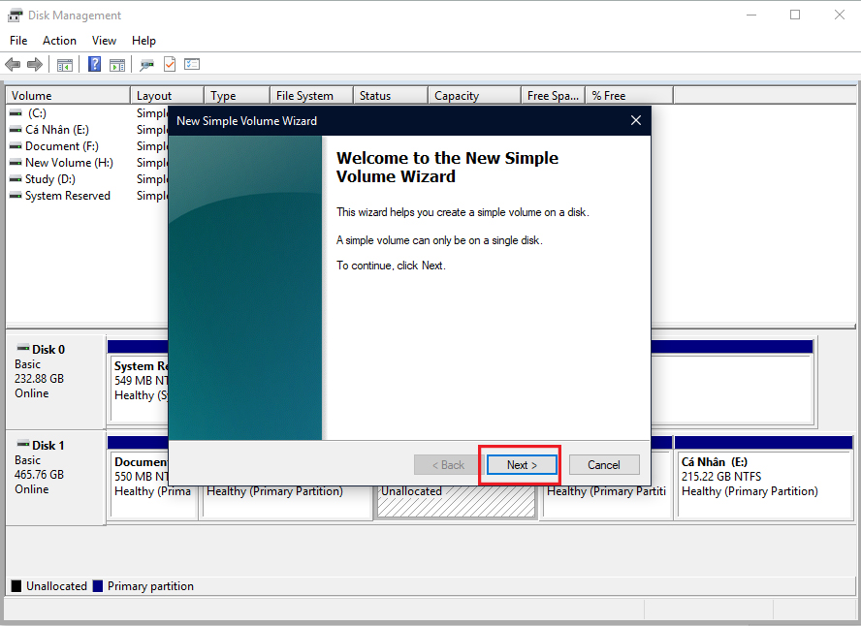Cancel the New Simple Volume Wizard

point(604,465)
